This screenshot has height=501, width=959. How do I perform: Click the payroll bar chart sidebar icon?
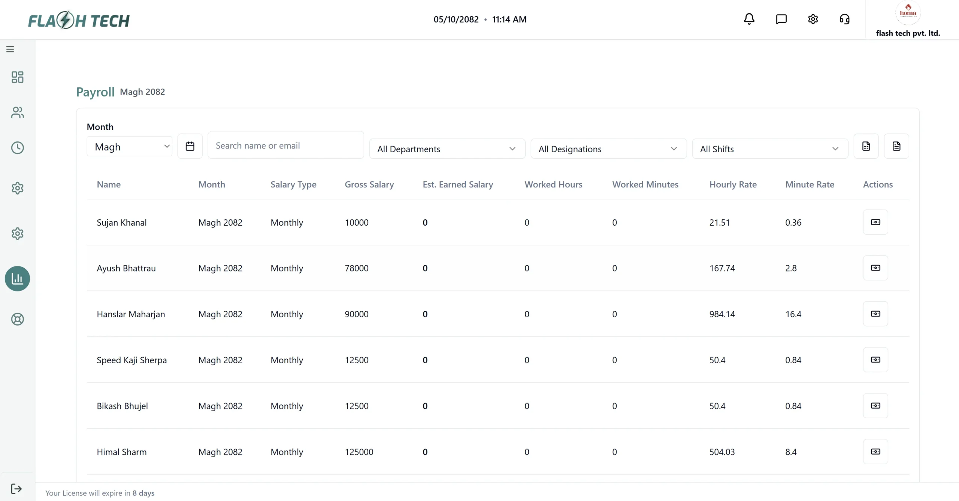click(x=17, y=278)
